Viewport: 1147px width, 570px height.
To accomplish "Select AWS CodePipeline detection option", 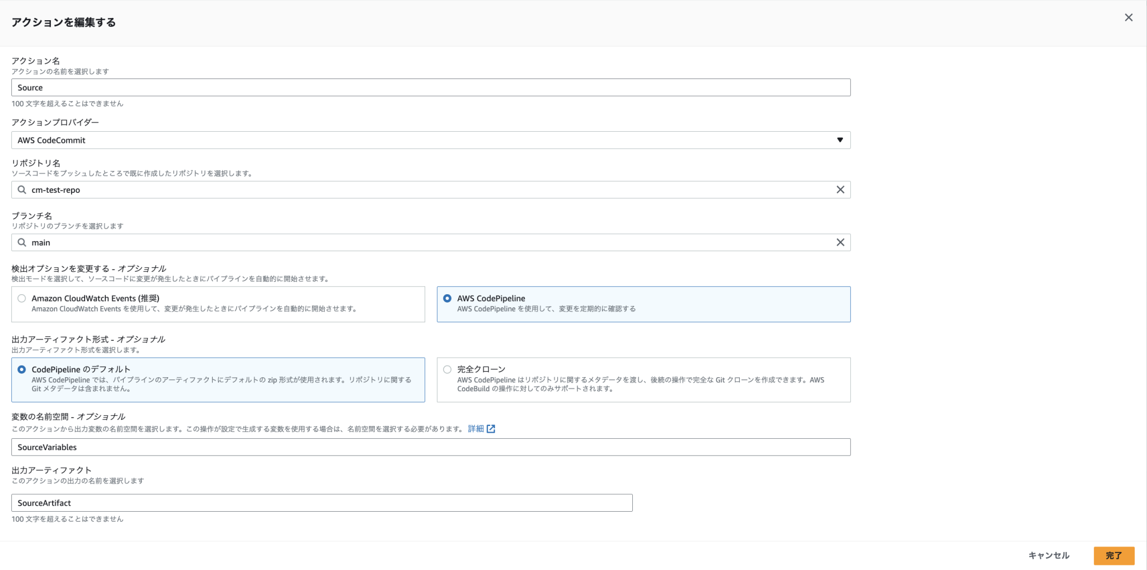I will (447, 299).
